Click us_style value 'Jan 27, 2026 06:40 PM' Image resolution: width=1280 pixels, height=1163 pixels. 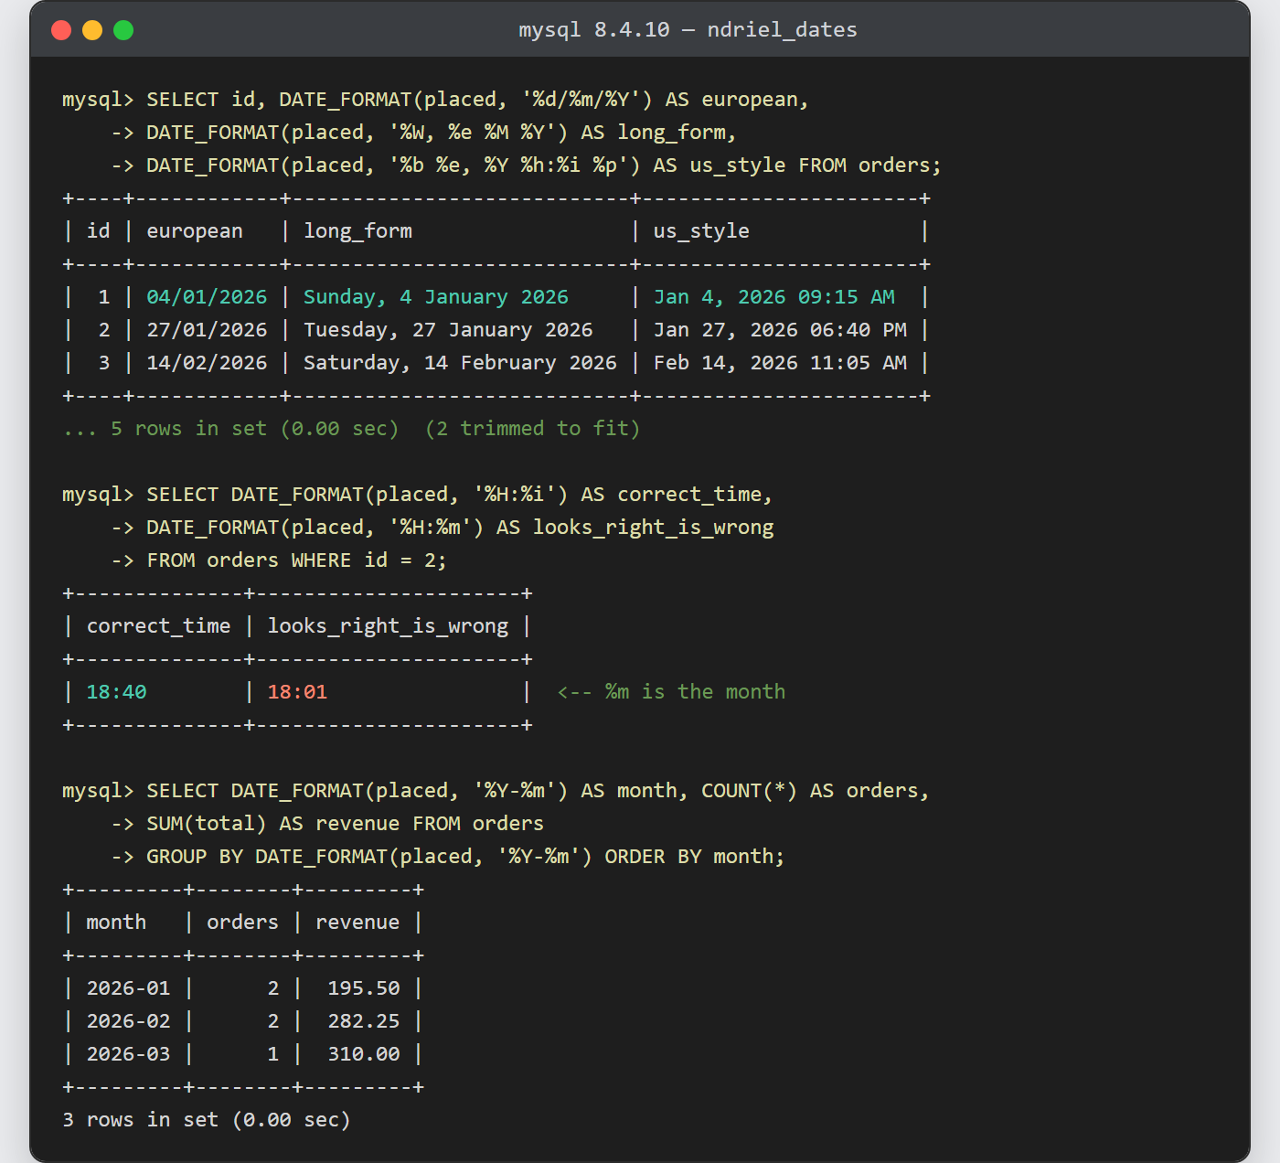(780, 330)
